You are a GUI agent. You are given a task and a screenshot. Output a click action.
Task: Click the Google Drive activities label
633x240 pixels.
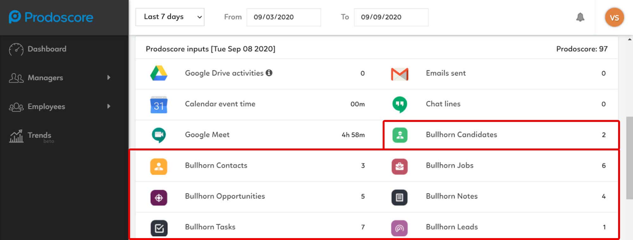(224, 73)
